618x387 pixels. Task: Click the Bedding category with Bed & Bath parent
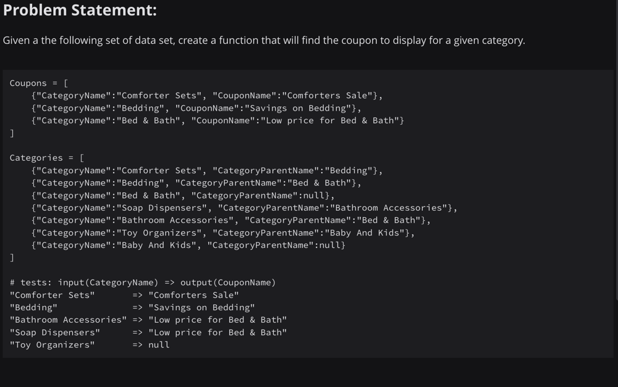[x=197, y=183]
